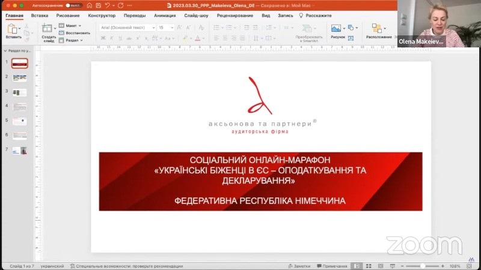The height and width of the screenshot is (270, 481).
Task: Toggle italic К formatting
Action: coord(112,38)
